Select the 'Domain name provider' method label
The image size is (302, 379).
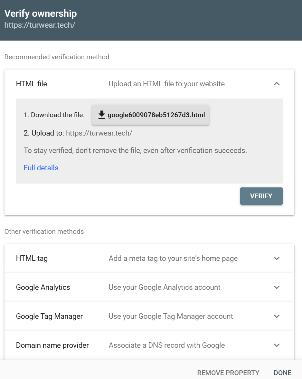pyautogui.click(x=52, y=345)
